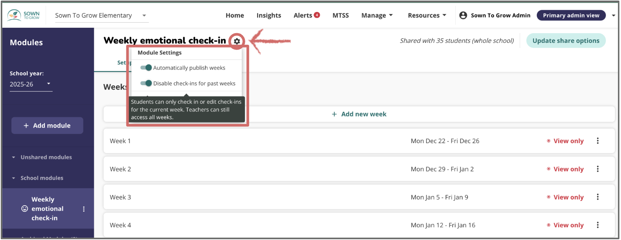Open Week 2 three-dot options menu
This screenshot has height=240, width=621.
[597, 169]
